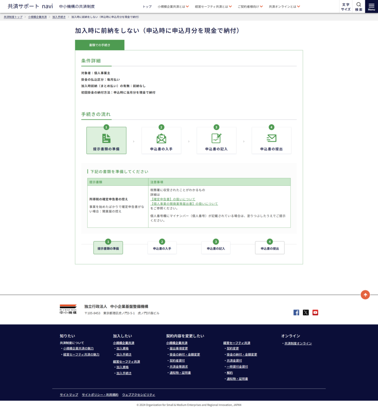Viewport: 378px width, 409px height.
Task: Open footer link 届出事項変更
Action: point(179,348)
